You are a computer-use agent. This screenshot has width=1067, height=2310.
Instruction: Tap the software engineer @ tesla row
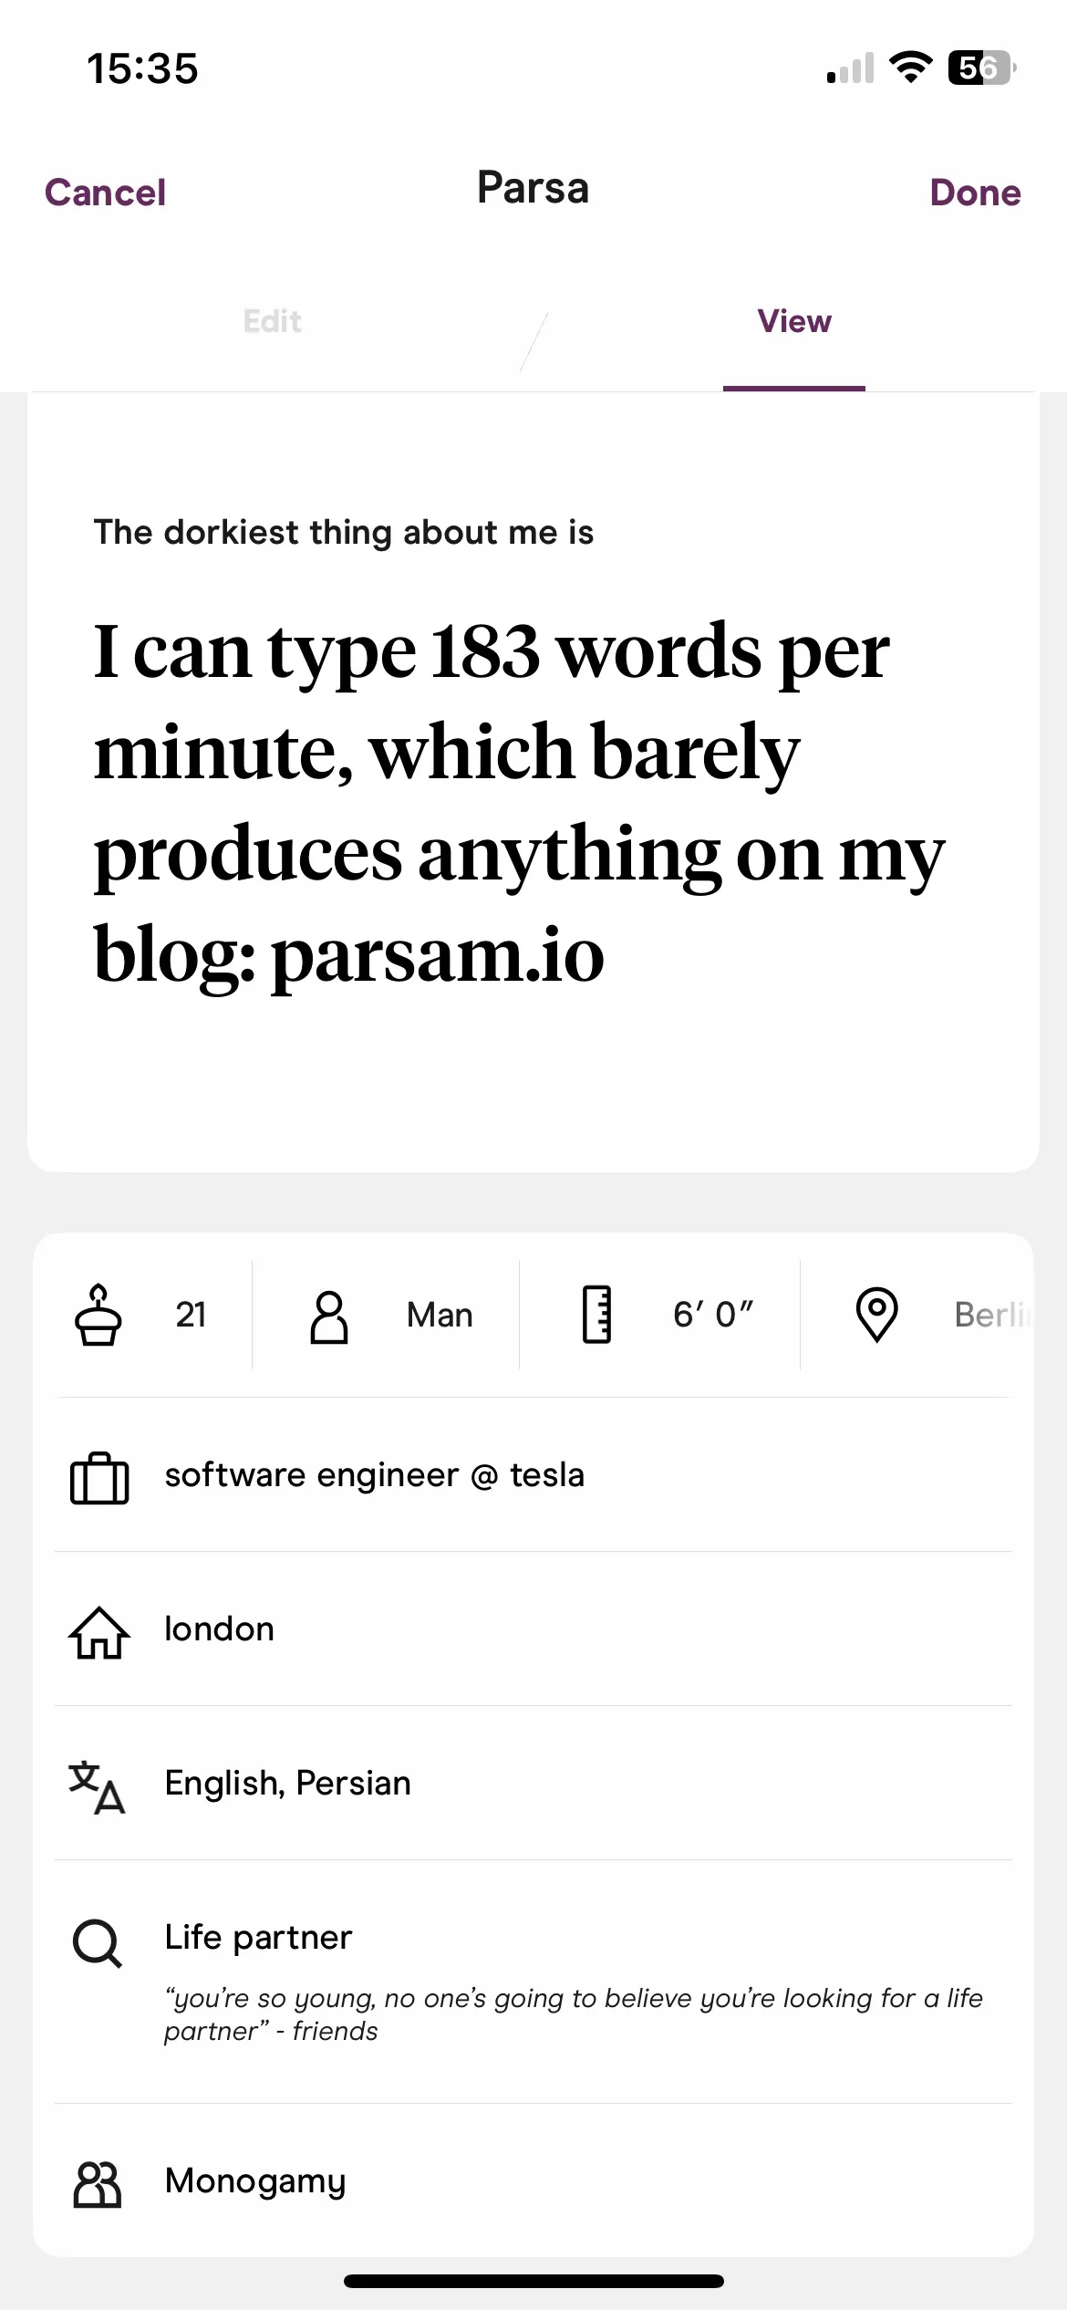click(374, 1475)
